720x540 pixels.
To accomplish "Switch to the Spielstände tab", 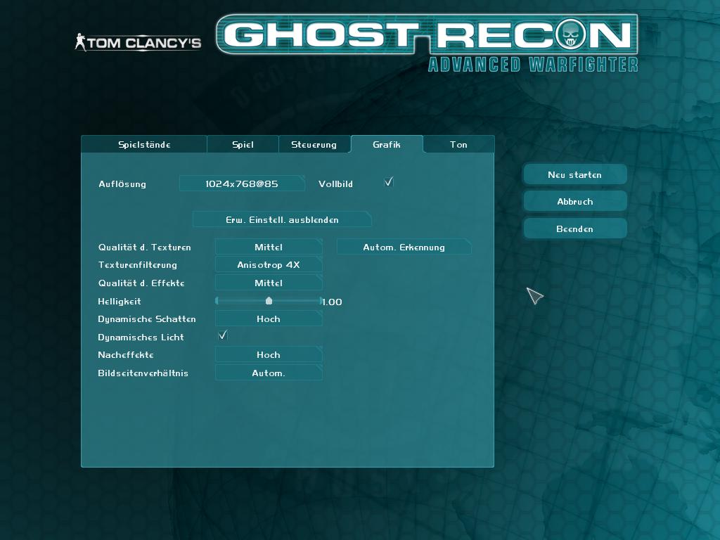I will tap(144, 145).
